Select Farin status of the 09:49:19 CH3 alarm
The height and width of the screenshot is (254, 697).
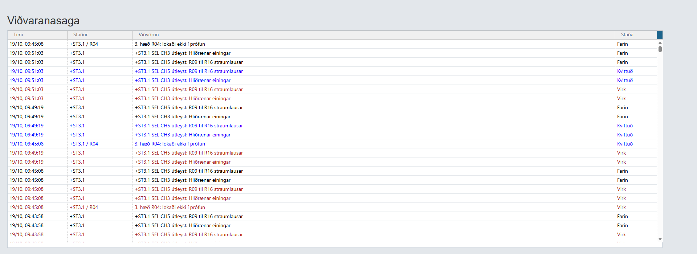tap(623, 116)
